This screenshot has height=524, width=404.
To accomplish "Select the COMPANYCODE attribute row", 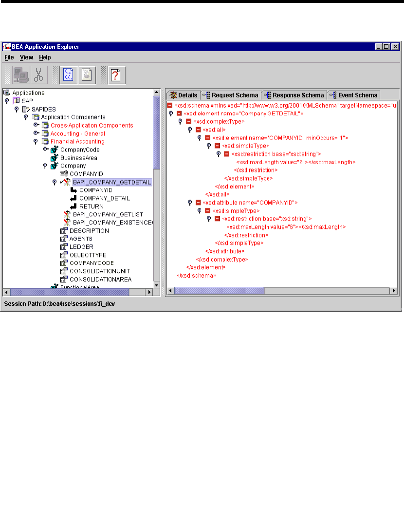I will pos(92,263).
